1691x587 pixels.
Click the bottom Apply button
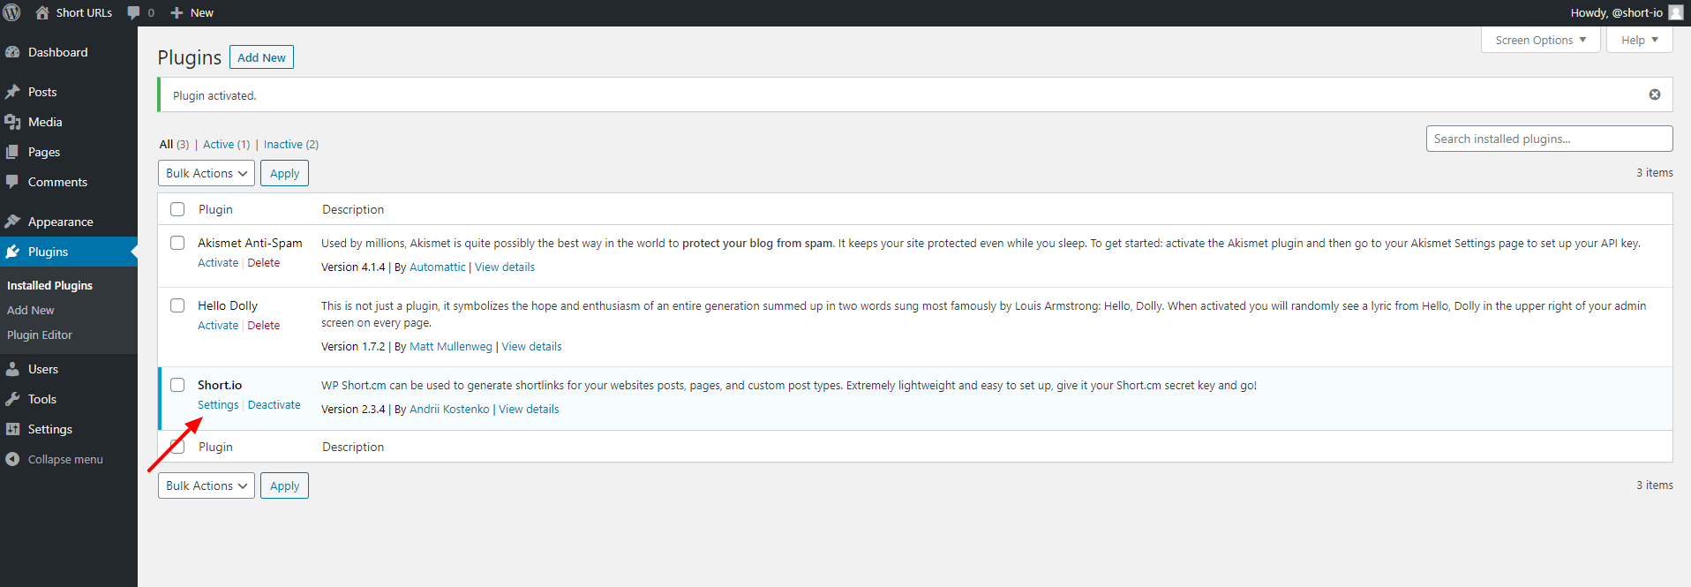coord(284,485)
